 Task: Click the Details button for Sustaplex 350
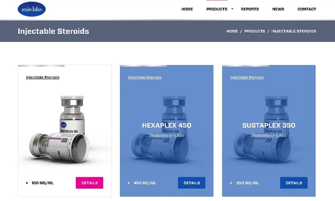click(294, 183)
